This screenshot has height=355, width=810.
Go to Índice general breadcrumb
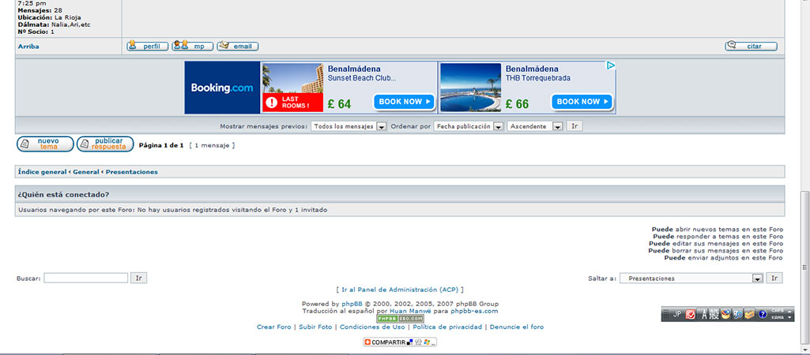click(x=43, y=172)
